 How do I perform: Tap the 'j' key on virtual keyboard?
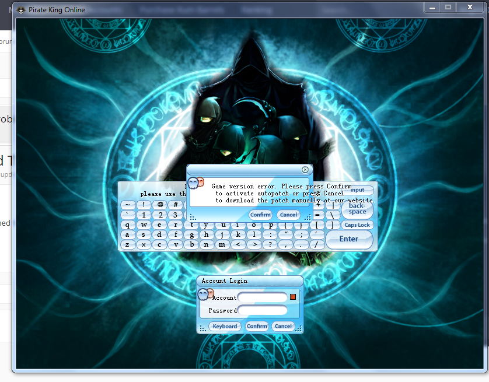(222, 234)
